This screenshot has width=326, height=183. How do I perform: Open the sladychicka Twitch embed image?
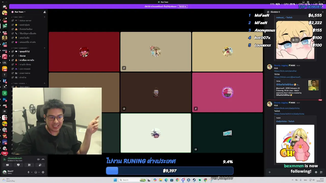click(295, 144)
